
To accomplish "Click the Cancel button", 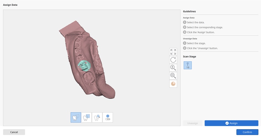I will click(14, 132).
